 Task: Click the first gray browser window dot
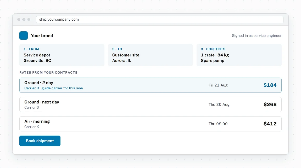[x=19, y=20]
